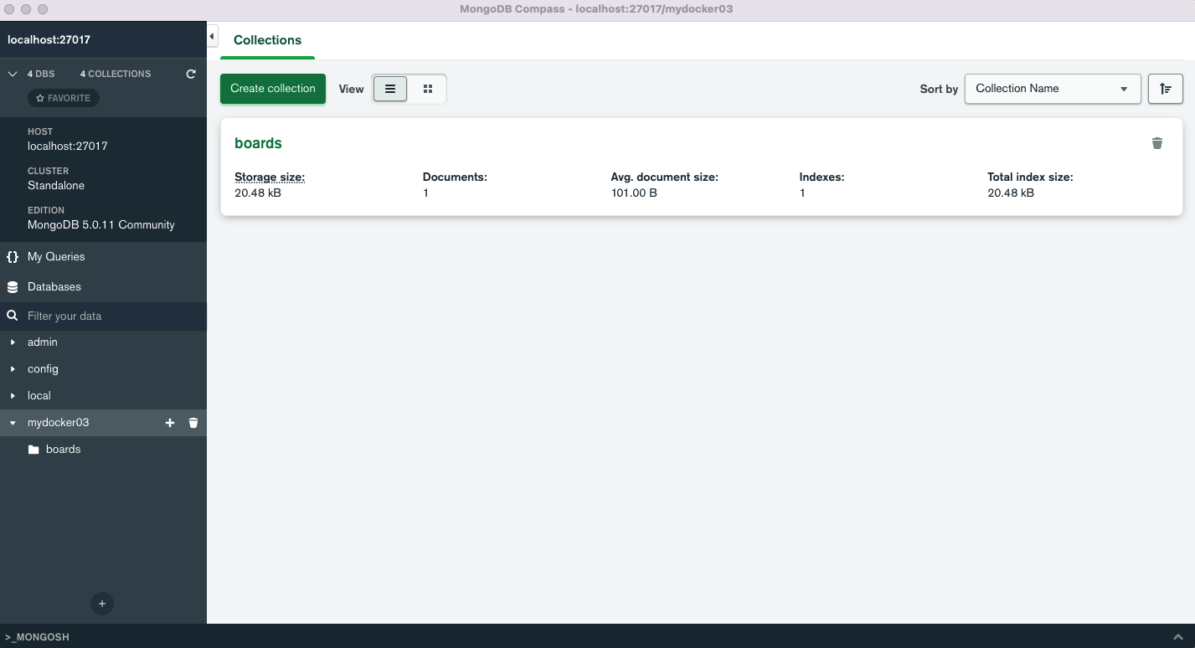Image resolution: width=1195 pixels, height=648 pixels.
Task: Expand the admin database
Action: click(13, 342)
